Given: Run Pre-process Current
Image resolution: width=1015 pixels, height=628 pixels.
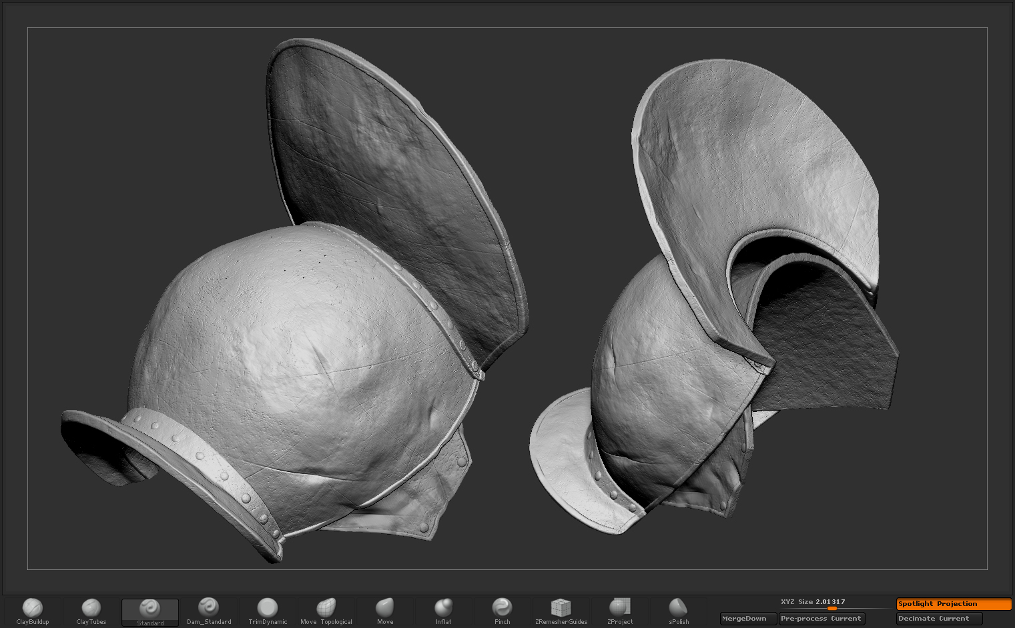Looking at the screenshot, I should click(822, 619).
